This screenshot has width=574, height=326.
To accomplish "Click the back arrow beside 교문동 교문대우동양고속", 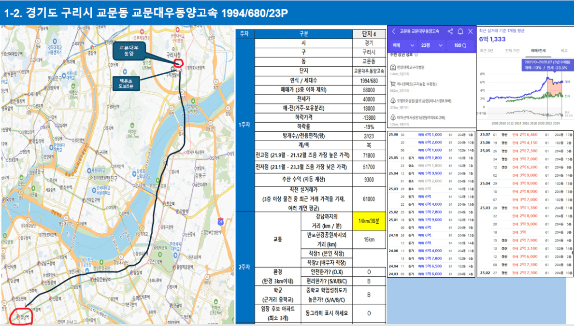I will 393,31.
